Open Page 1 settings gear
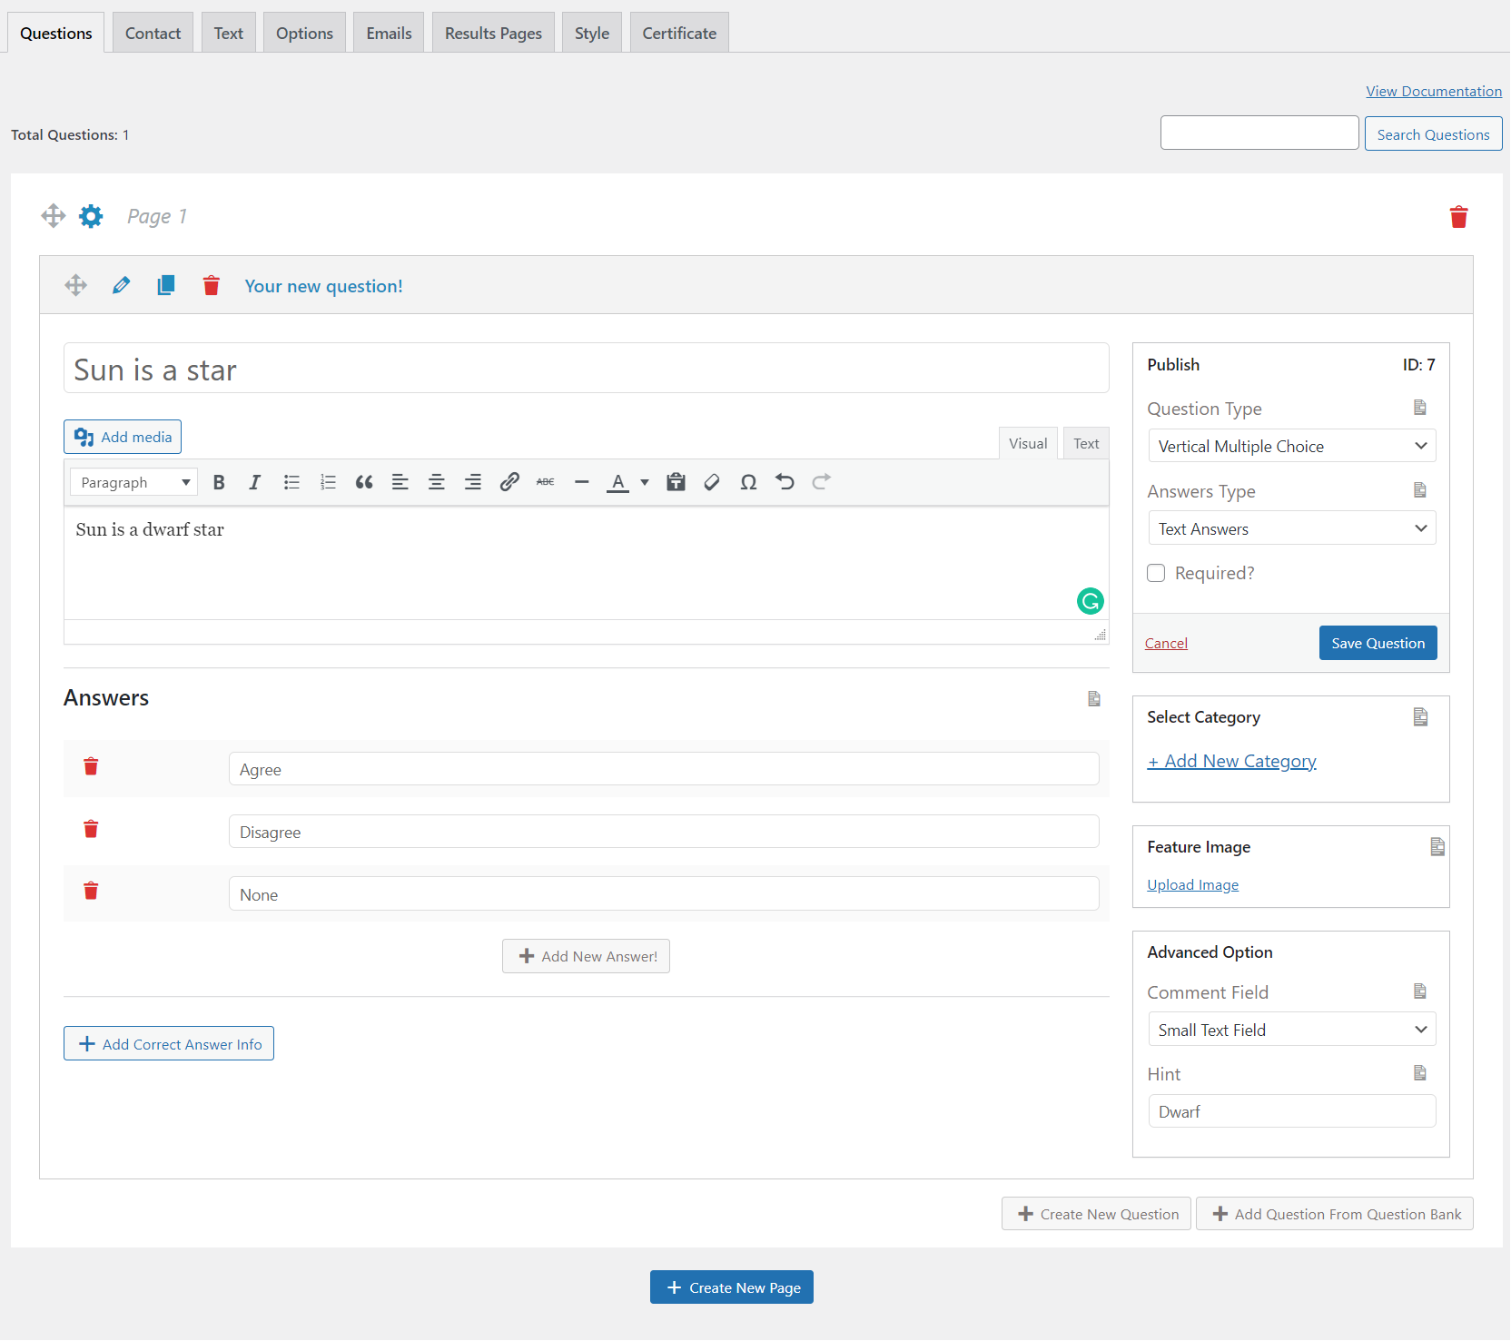The image size is (1511, 1341). click(91, 216)
